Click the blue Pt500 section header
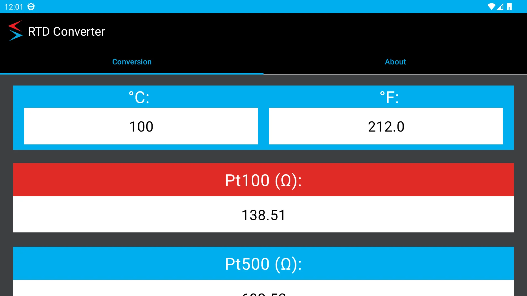 263,263
